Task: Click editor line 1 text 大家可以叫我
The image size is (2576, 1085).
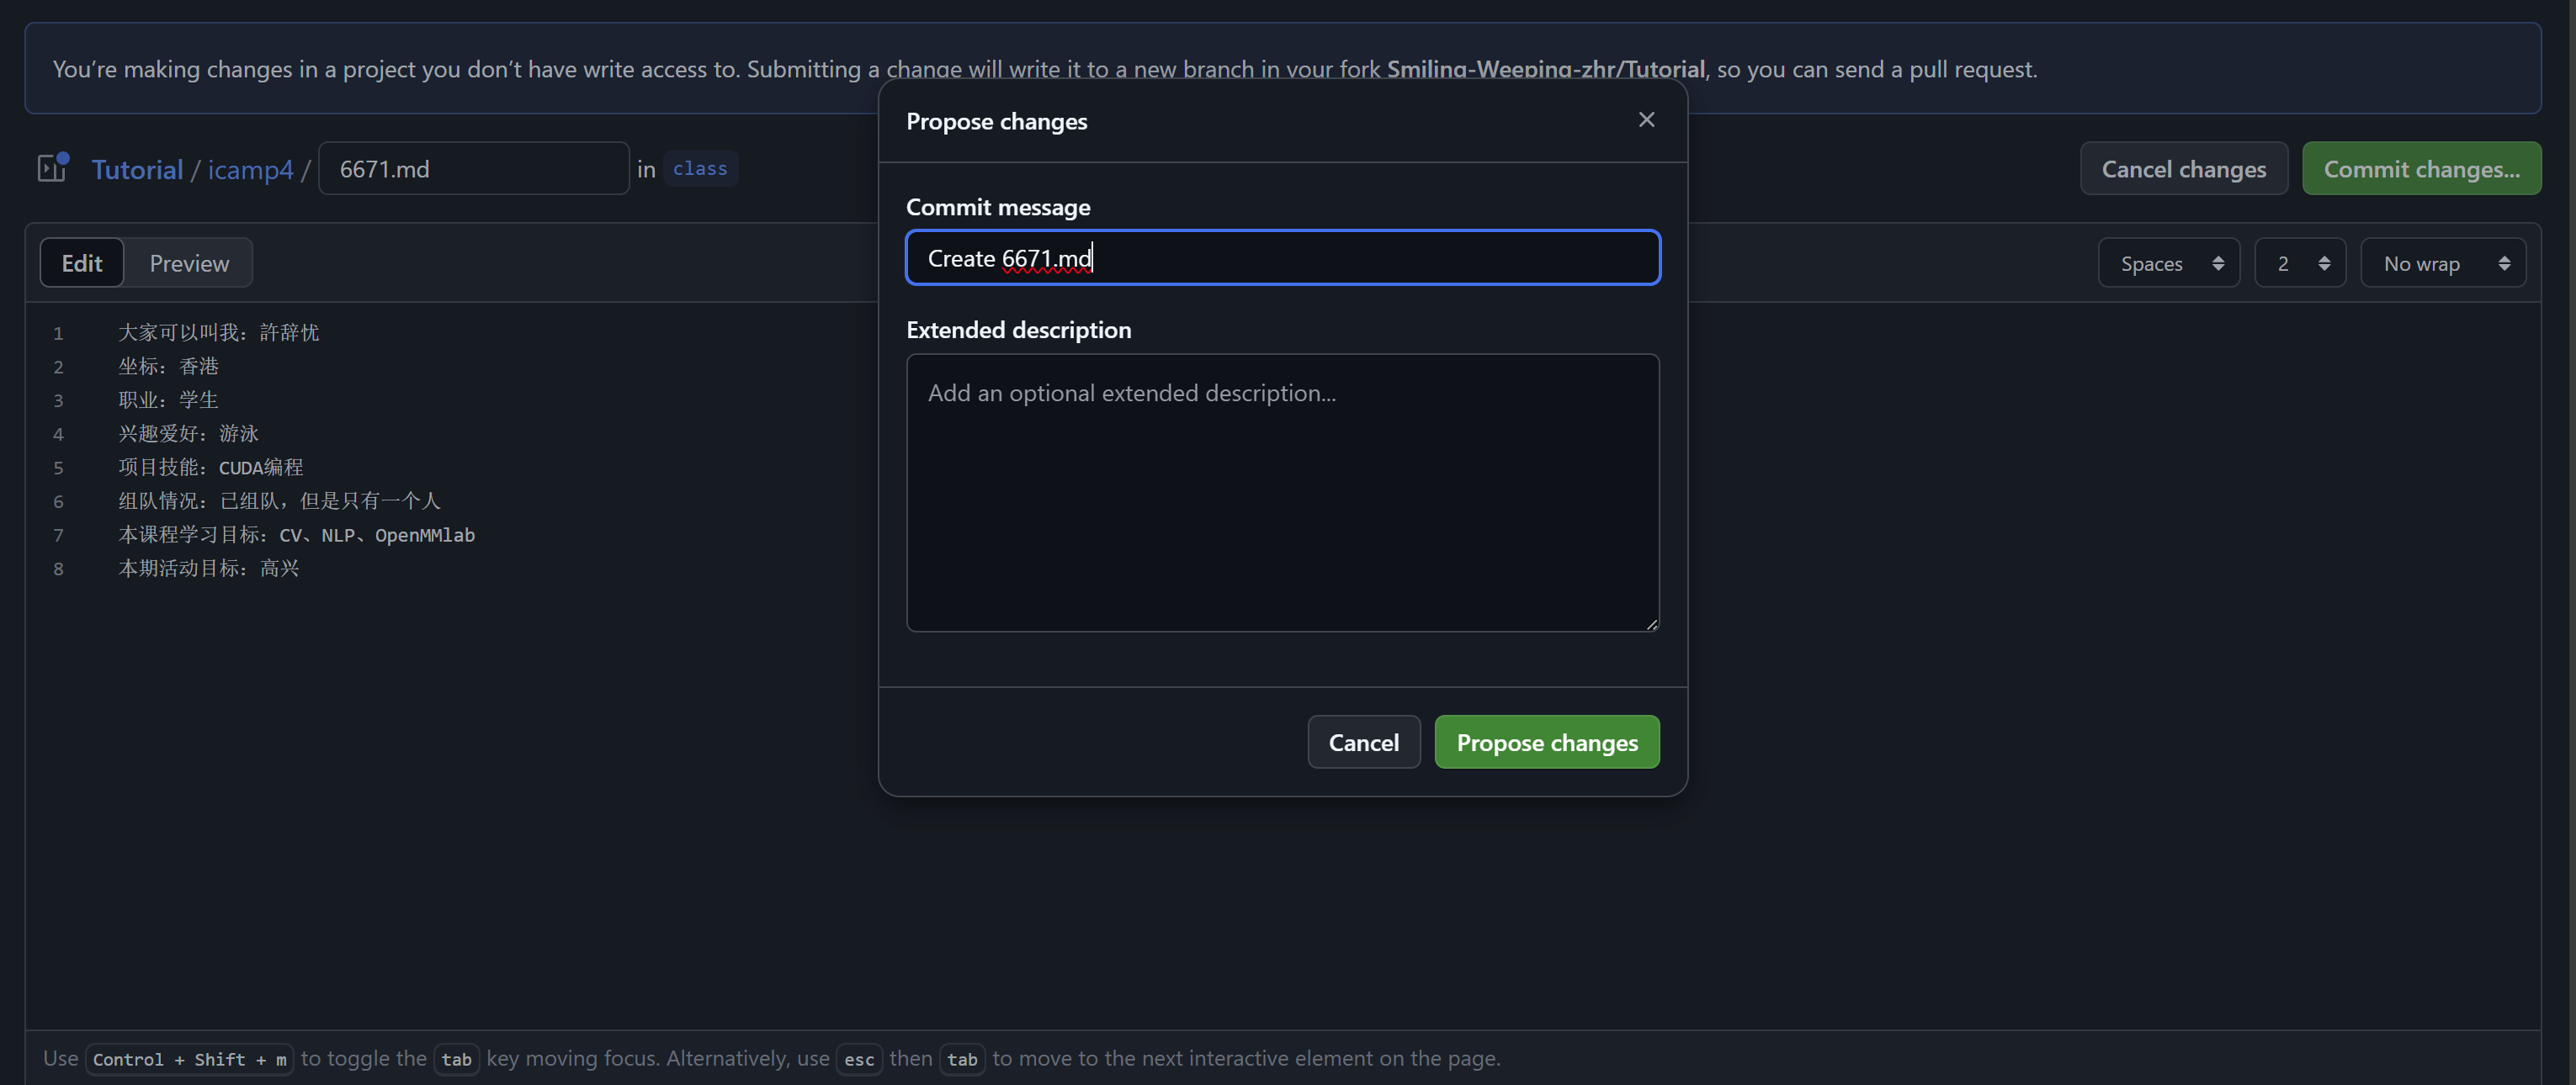Action: 179,333
